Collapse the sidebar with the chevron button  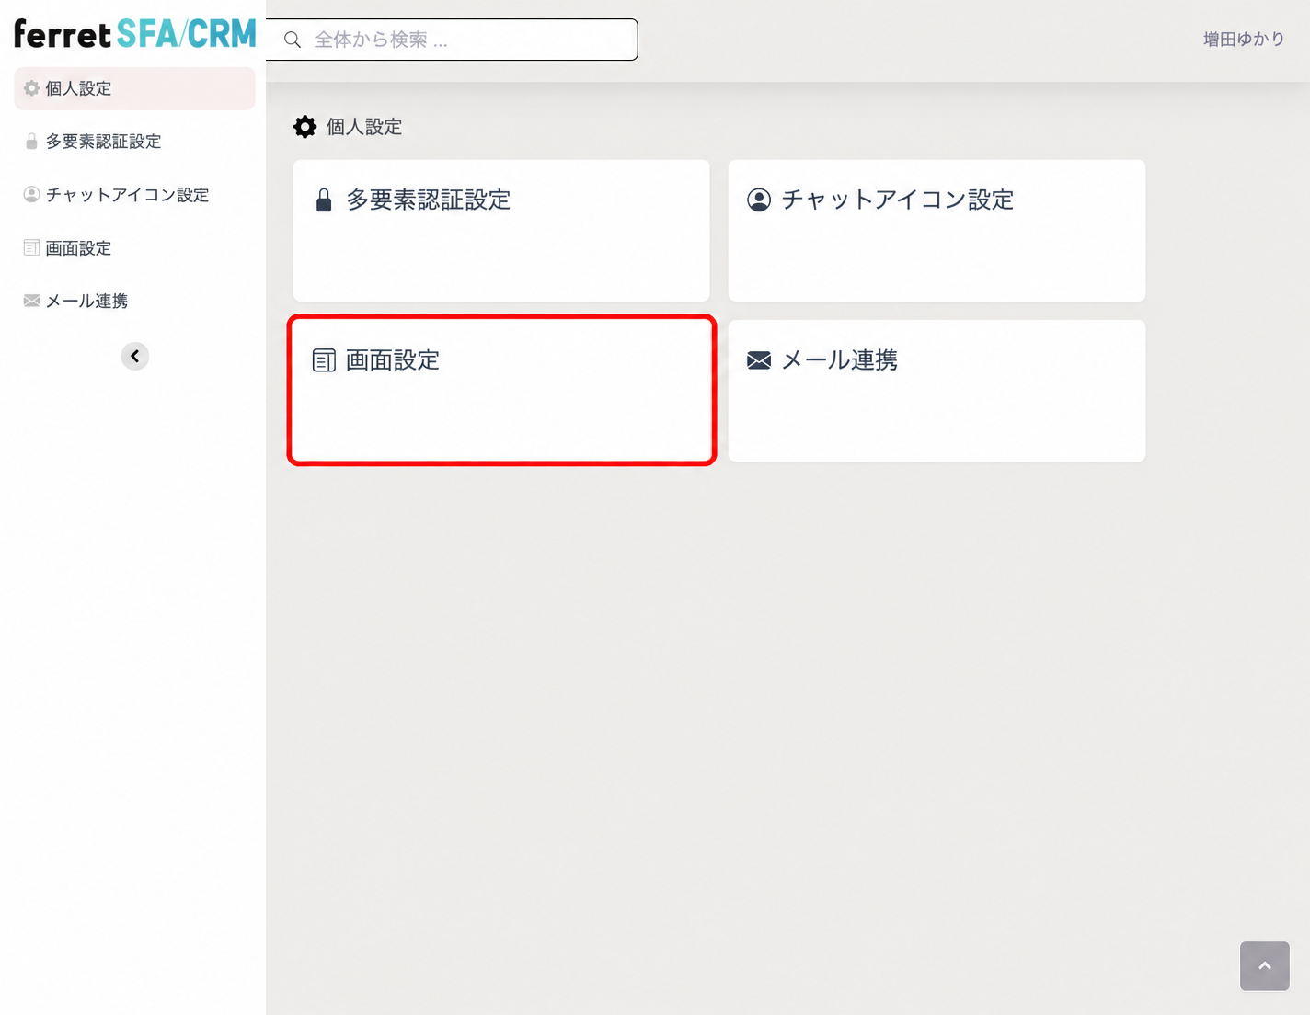pos(135,356)
